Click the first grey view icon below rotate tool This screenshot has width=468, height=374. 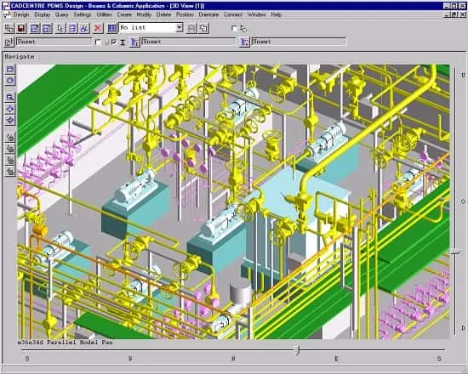[10, 137]
